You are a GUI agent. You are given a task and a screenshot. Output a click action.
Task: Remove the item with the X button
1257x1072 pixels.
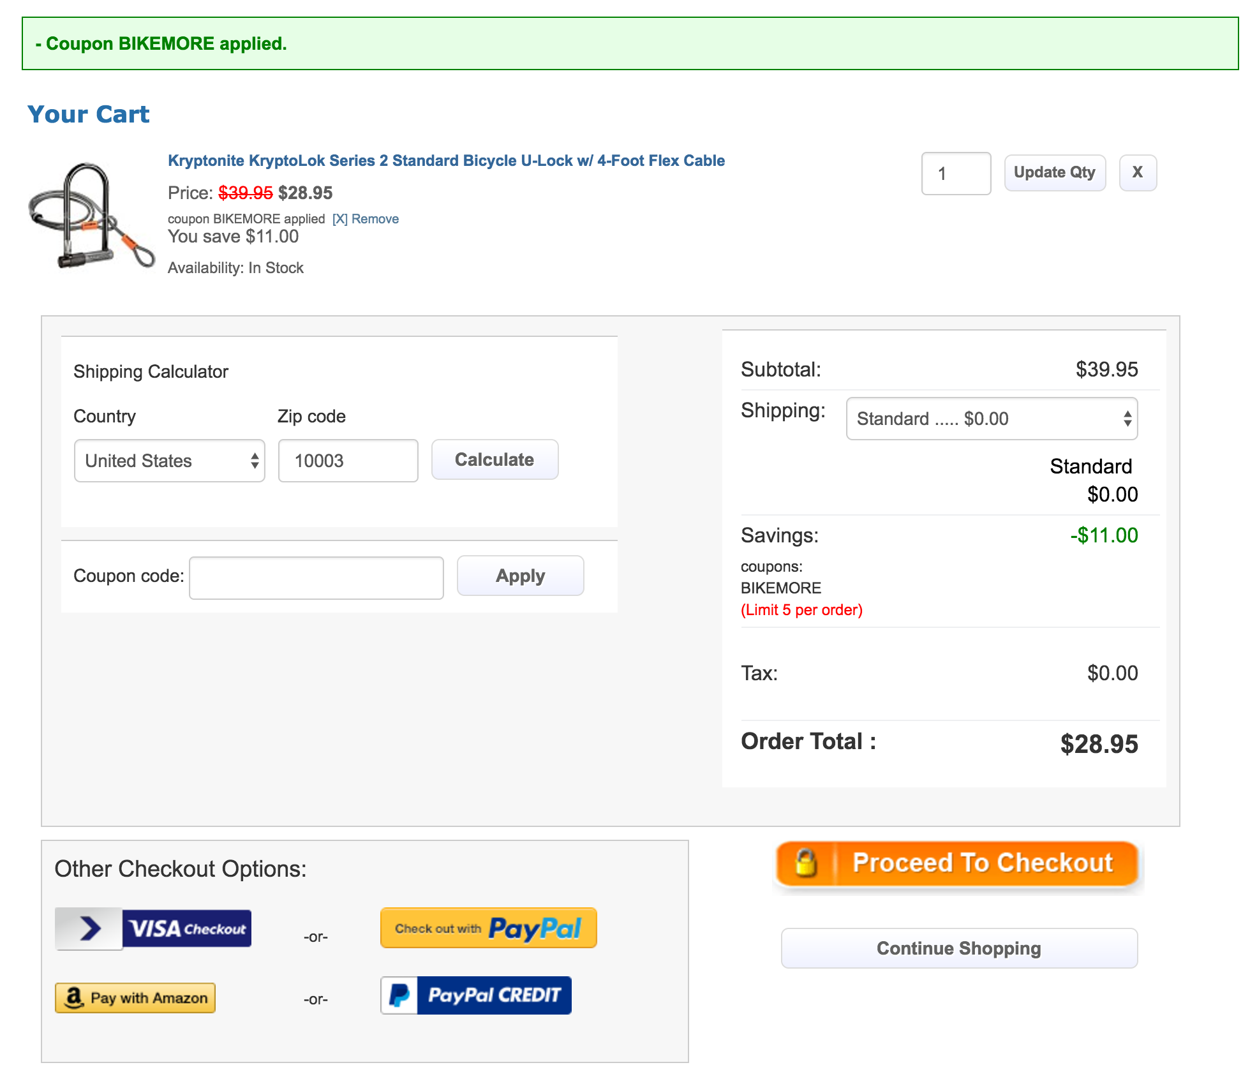pos(1137,172)
